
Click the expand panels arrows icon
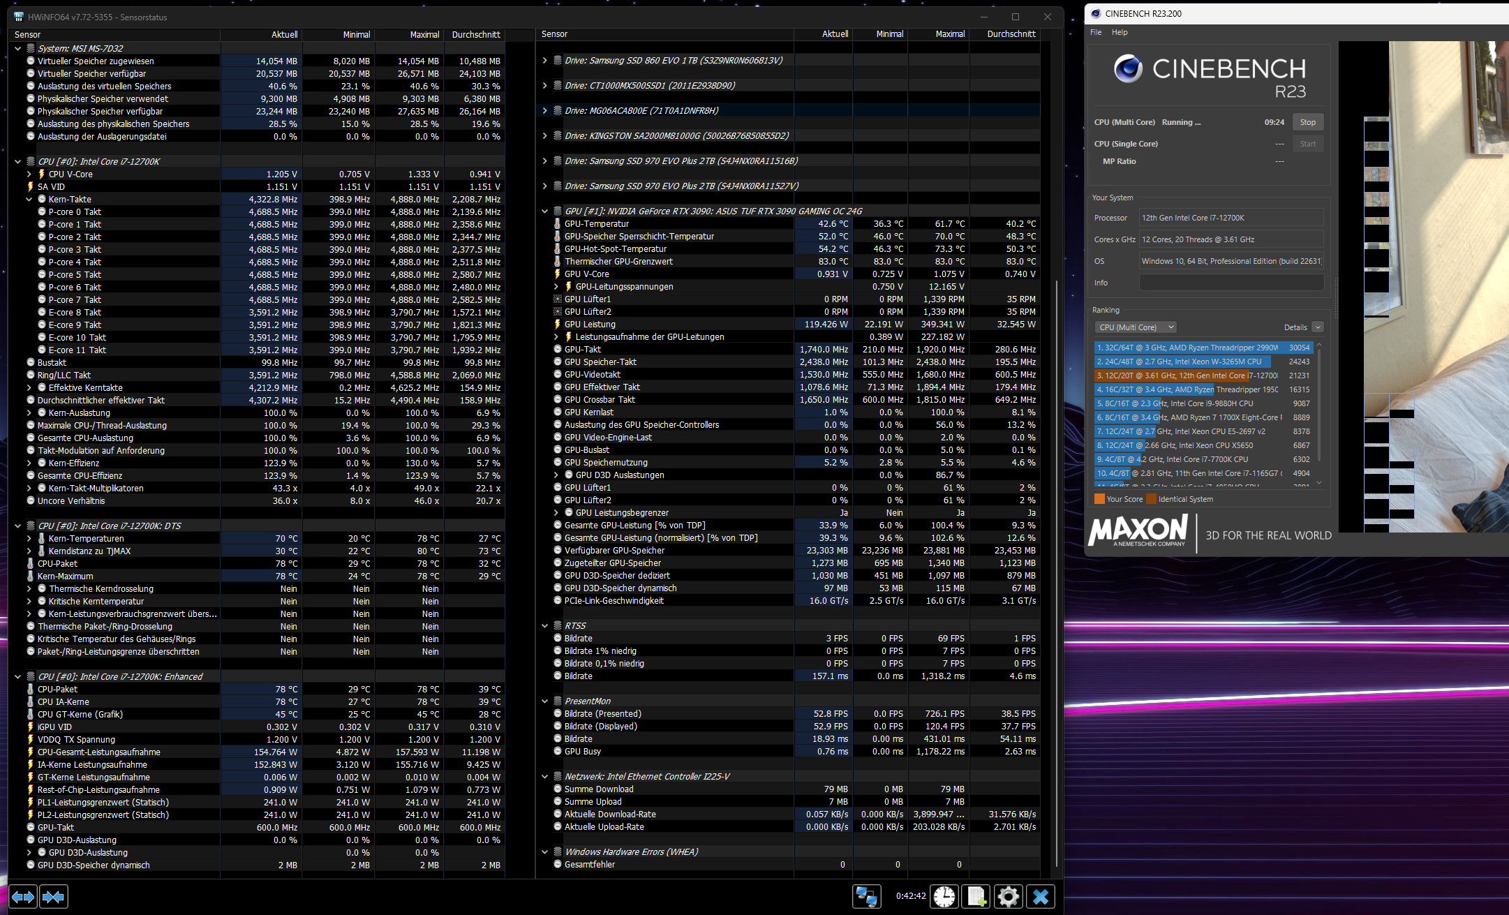tap(22, 897)
